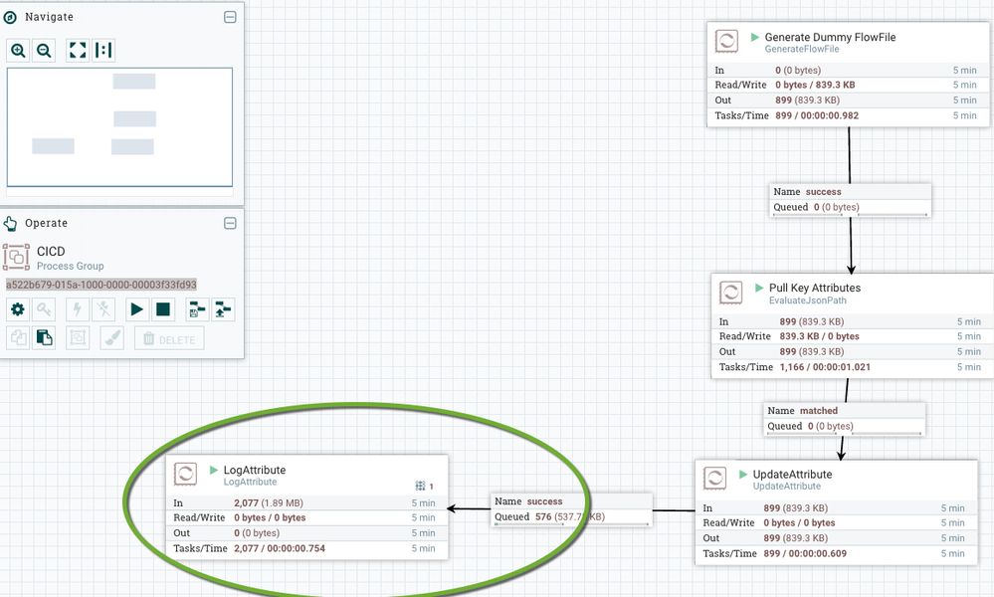Click the Navigate compass icon
Image resolution: width=994 pixels, height=597 pixels.
10,17
